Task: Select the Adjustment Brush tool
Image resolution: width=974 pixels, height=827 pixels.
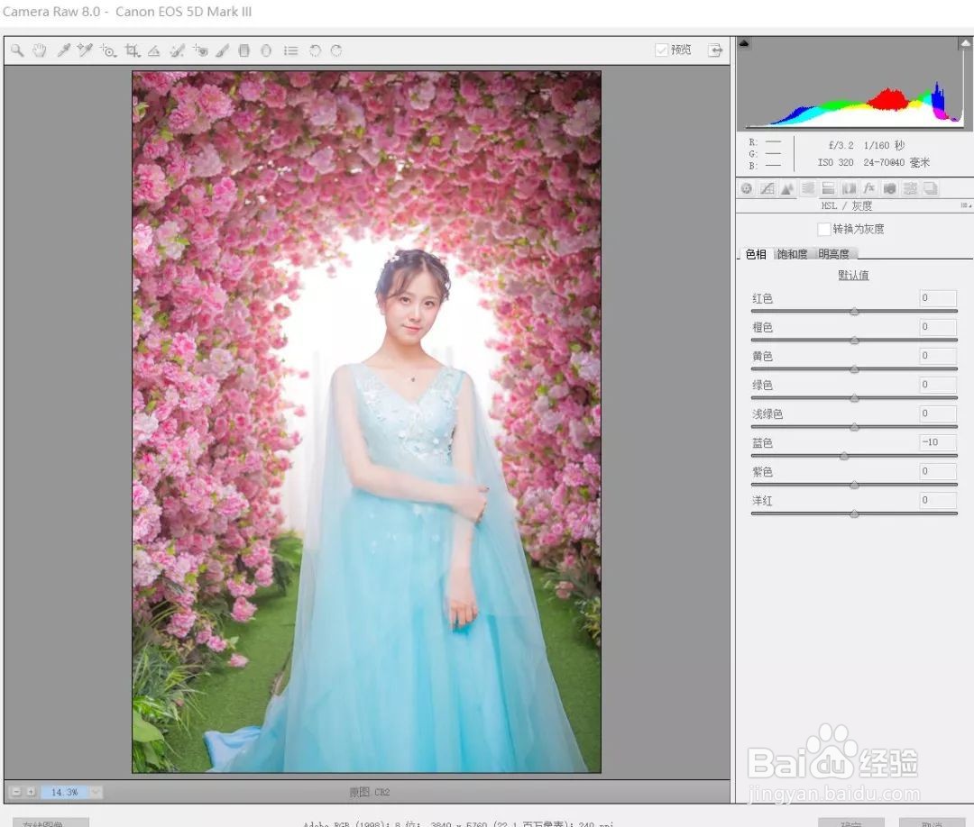Action: click(x=223, y=50)
